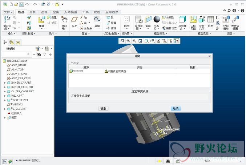This screenshot has height=165, width=246.
Task: Toggle the browser display icon in status bar
Action: (x=10, y=161)
